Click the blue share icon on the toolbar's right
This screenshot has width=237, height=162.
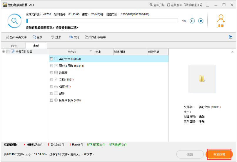(x=231, y=37)
